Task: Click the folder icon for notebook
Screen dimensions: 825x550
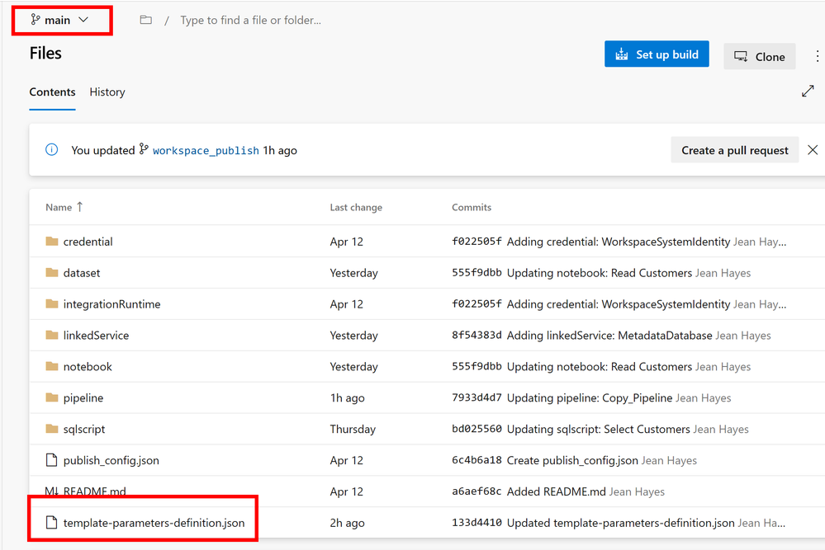Action: point(51,367)
